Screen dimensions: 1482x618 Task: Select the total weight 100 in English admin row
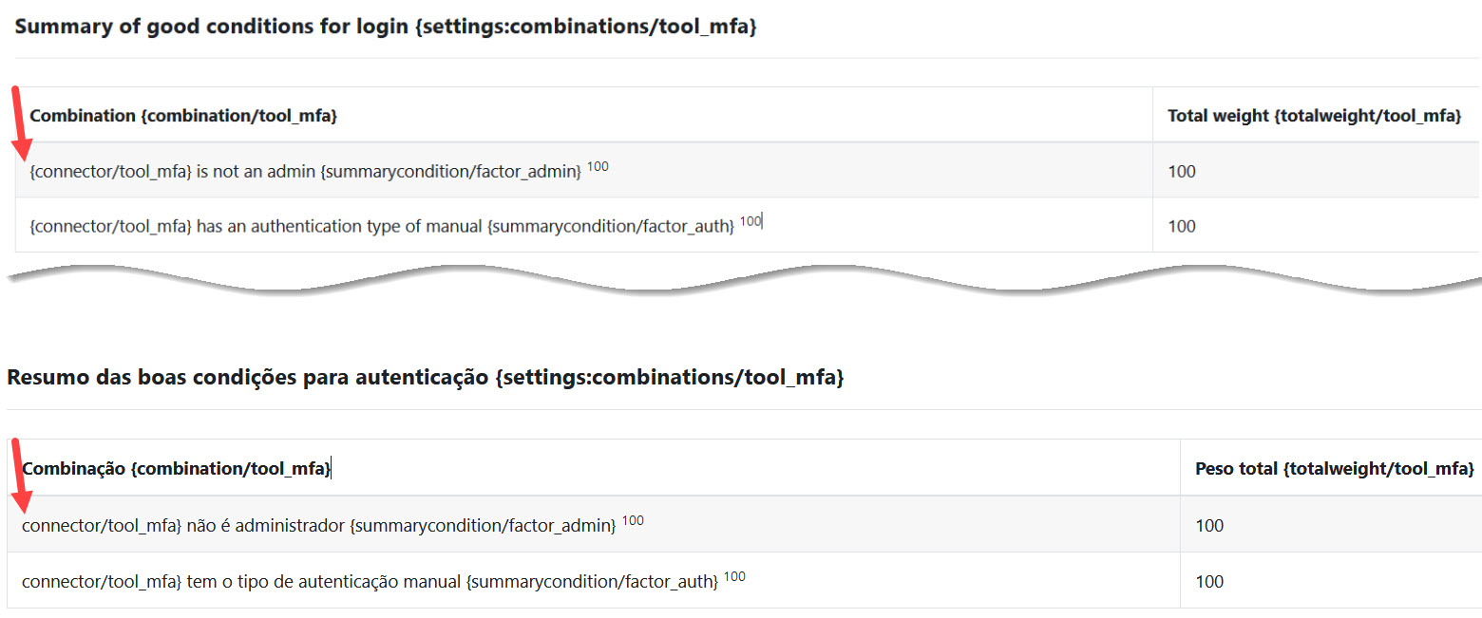[x=1182, y=172]
